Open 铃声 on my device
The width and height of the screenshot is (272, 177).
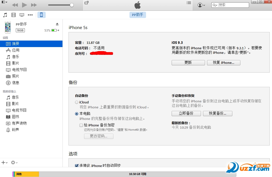coord(31,130)
